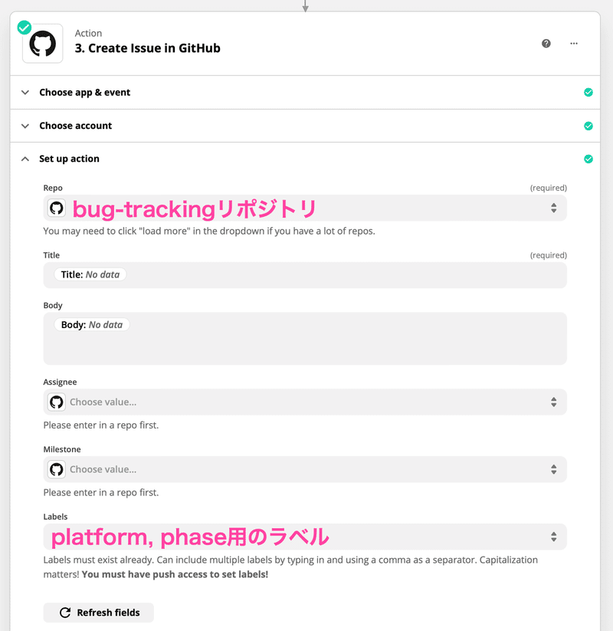This screenshot has width=613, height=631.
Task: Open the help question-mark icon
Action: [x=546, y=44]
